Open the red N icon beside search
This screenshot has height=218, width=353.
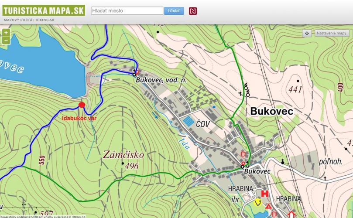[x=193, y=11]
